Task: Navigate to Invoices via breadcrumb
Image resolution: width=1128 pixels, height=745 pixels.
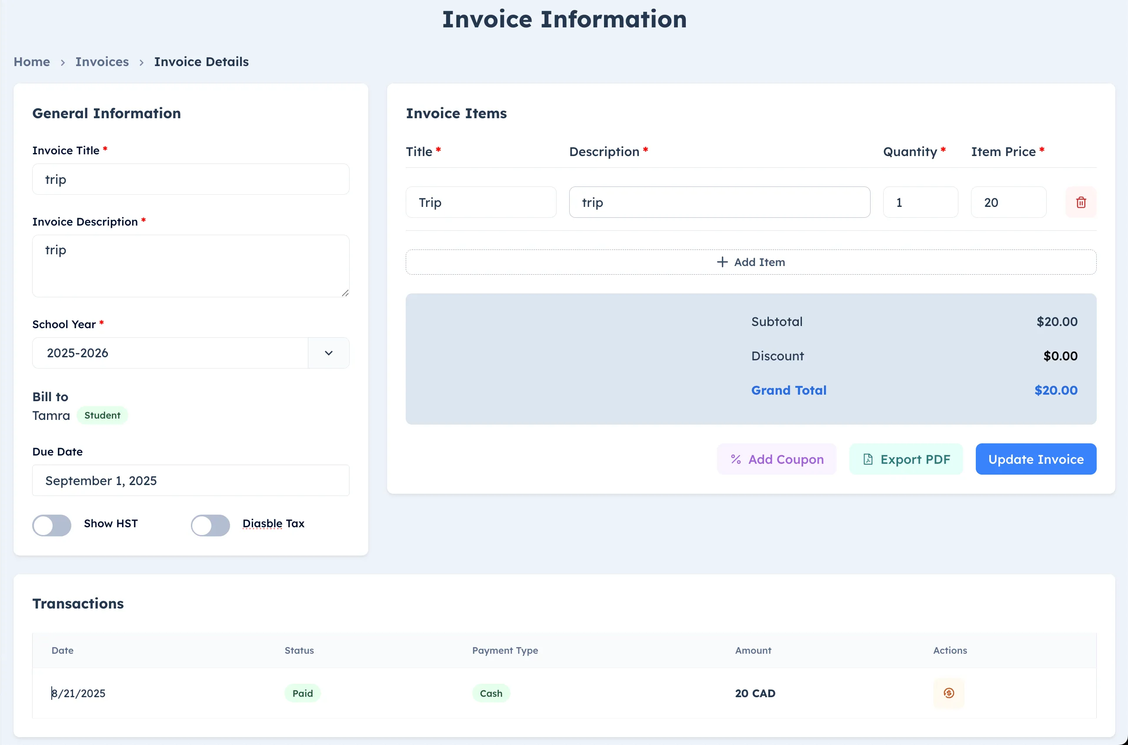Action: pos(102,62)
